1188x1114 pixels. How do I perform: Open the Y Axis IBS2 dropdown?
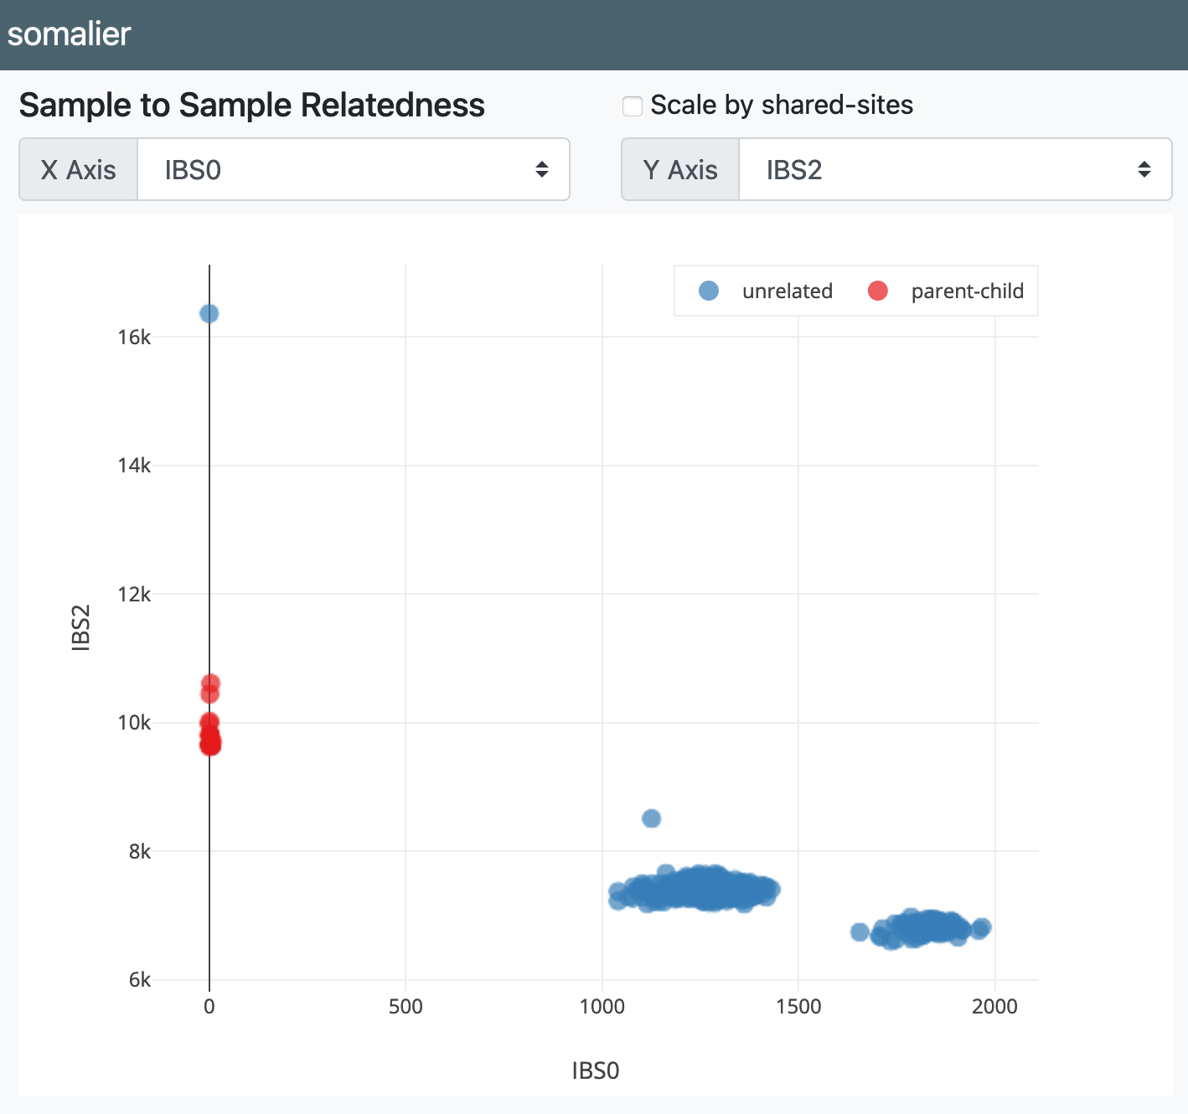(x=955, y=169)
